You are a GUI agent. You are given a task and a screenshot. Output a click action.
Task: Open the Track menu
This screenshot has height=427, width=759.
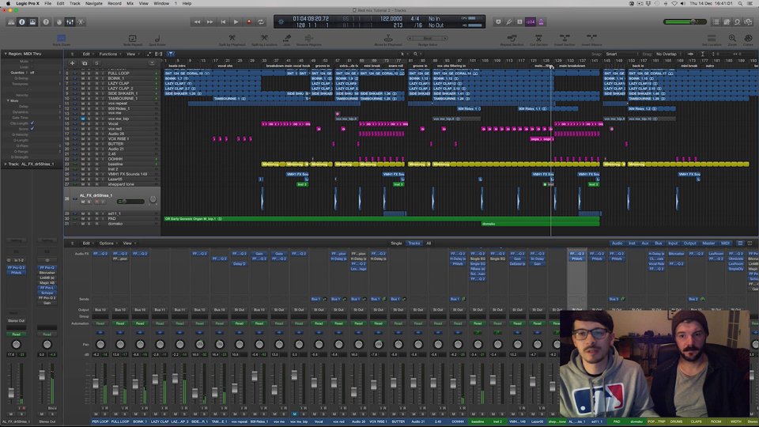pos(74,3)
